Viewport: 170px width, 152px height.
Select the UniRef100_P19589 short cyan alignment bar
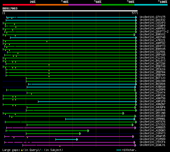pos(66,140)
